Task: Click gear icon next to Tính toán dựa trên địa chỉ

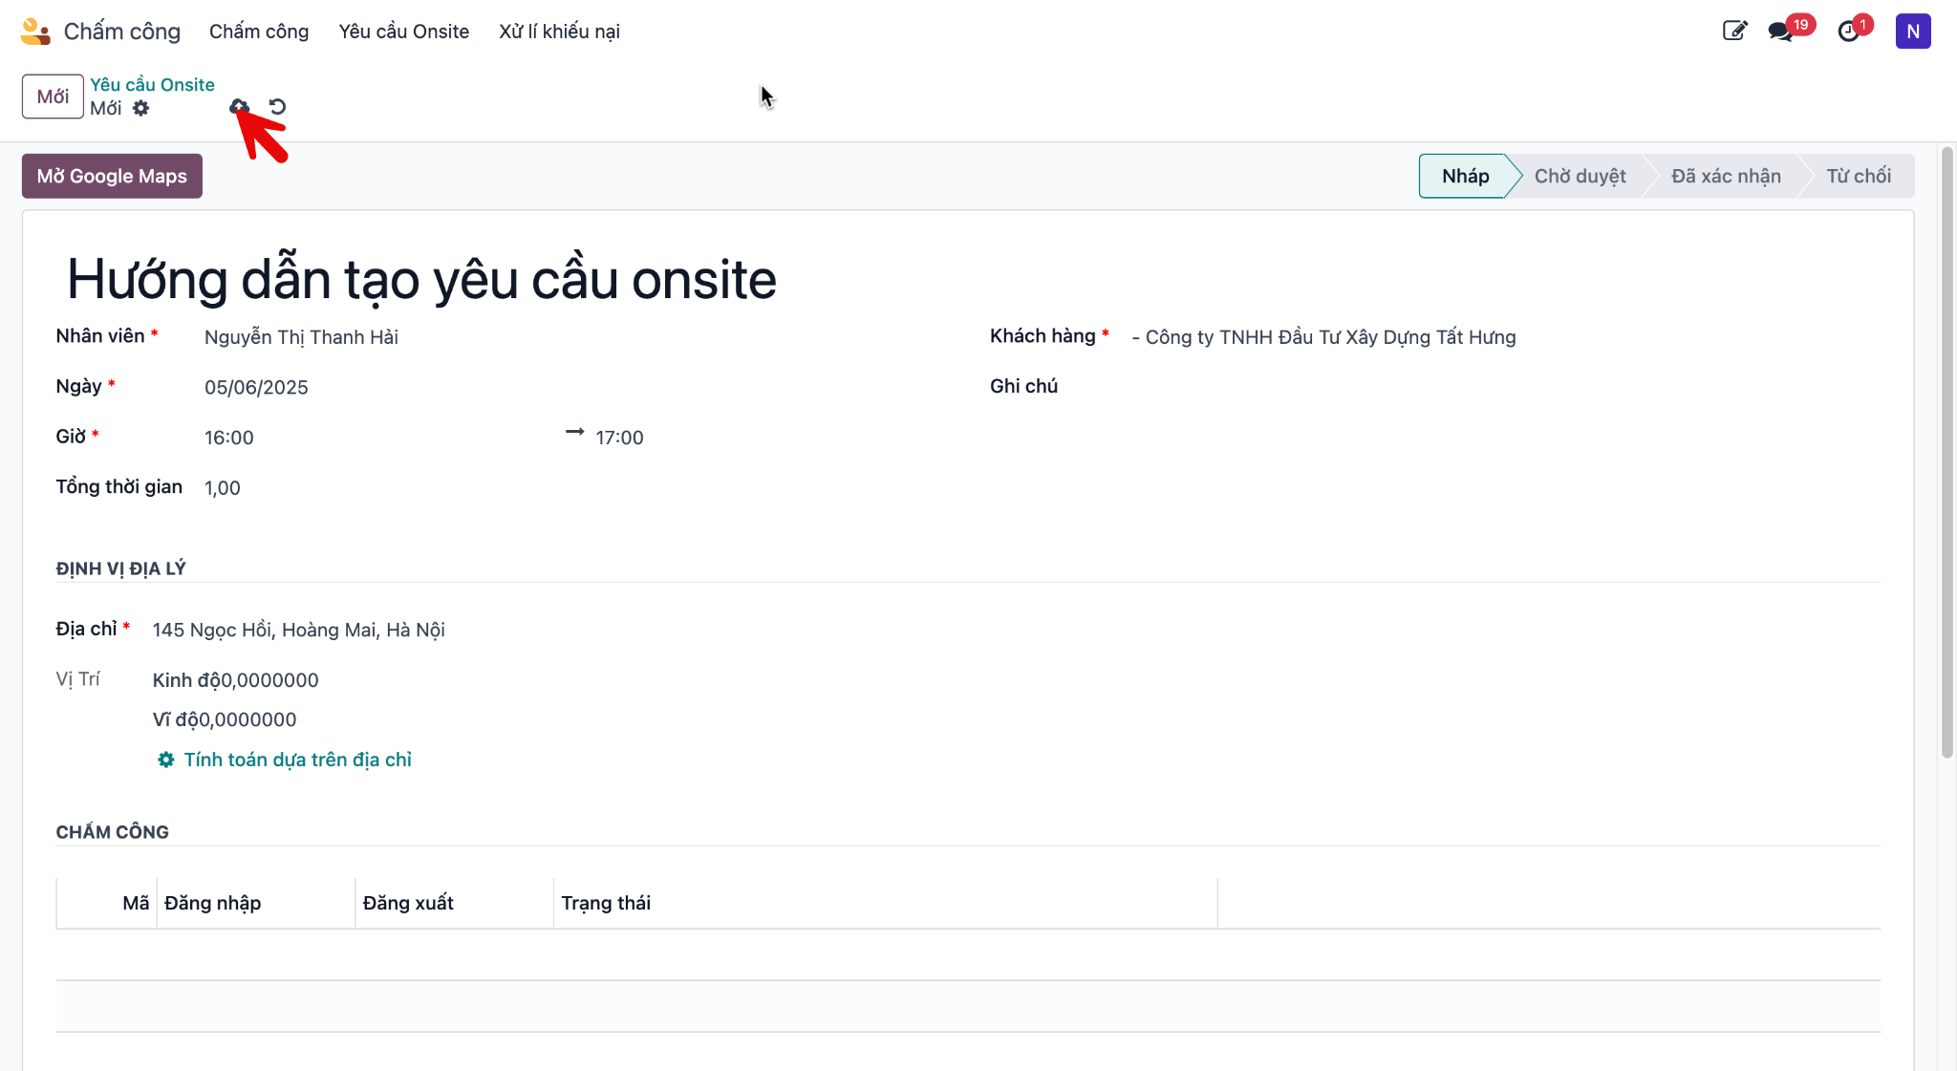Action: point(166,760)
